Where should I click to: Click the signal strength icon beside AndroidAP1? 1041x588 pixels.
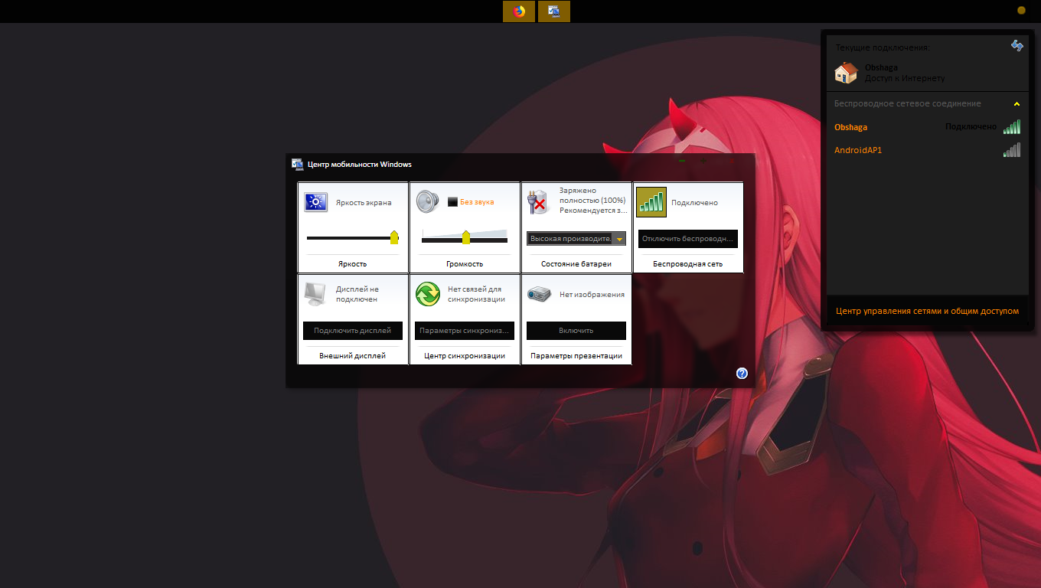pos(1012,150)
